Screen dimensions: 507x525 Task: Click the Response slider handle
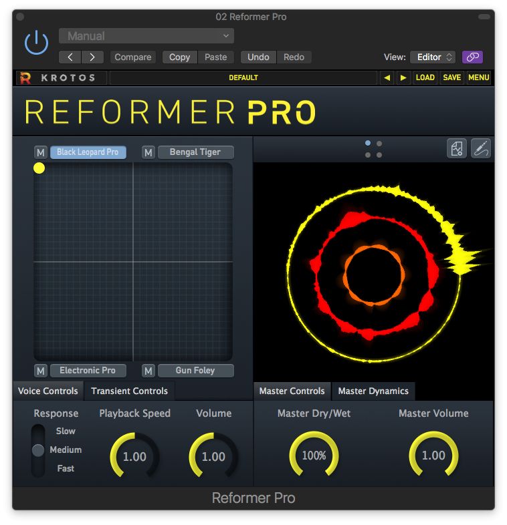pos(38,450)
